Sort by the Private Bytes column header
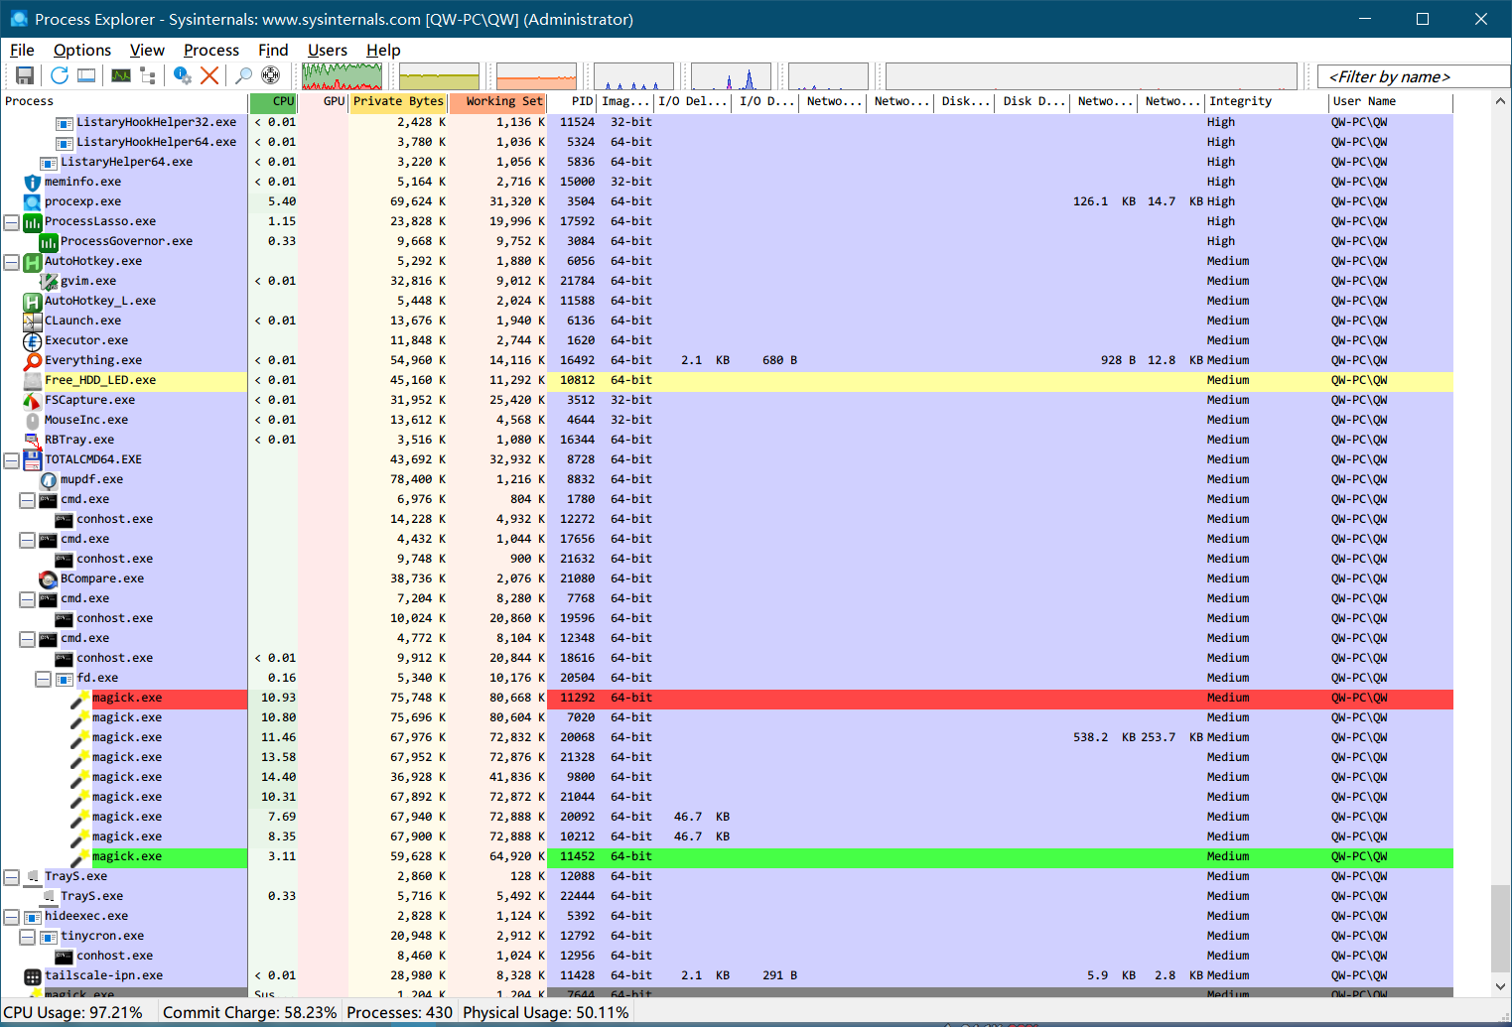This screenshot has height=1027, width=1512. click(x=398, y=101)
